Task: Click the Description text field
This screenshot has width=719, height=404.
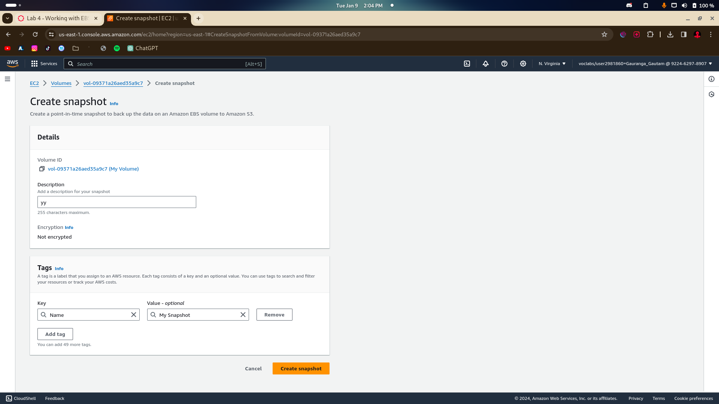Action: tap(116, 202)
